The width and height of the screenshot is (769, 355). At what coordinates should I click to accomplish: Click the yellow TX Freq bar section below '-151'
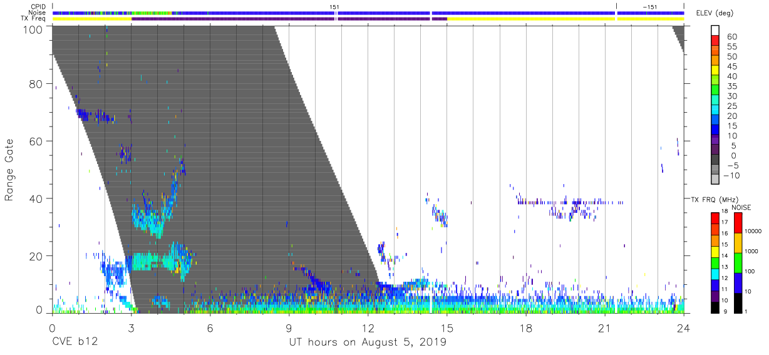click(x=651, y=19)
